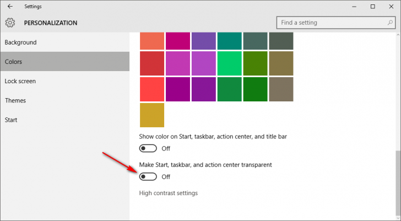Pick the mustard yellow color swatch
401x221 pixels.
152,115
